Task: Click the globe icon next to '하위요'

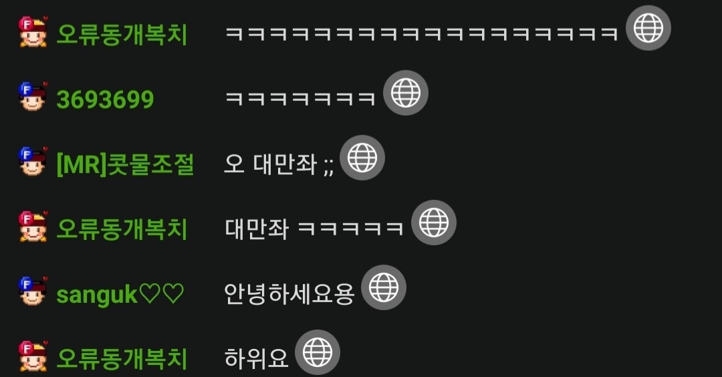Action: pyautogui.click(x=318, y=353)
